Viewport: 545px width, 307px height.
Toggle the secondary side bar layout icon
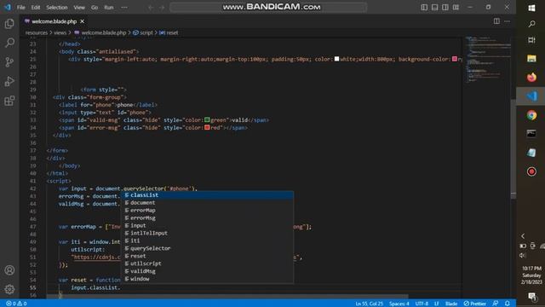[x=445, y=8]
